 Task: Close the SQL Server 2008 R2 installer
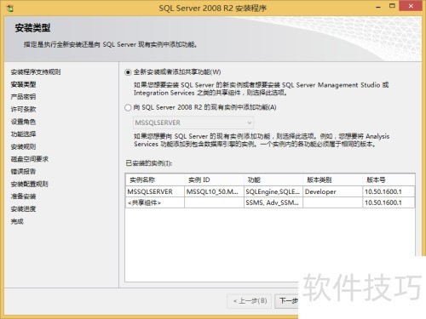point(411,6)
